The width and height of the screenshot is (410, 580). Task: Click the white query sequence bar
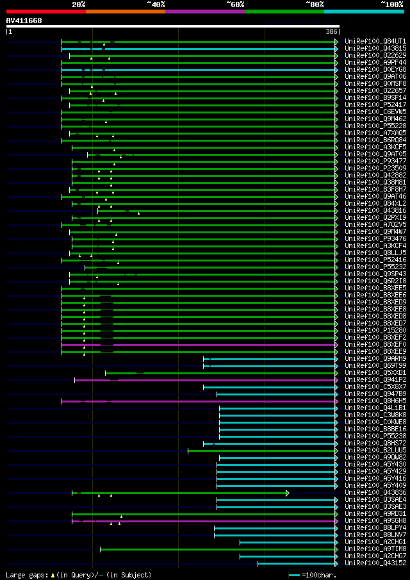[x=173, y=26]
